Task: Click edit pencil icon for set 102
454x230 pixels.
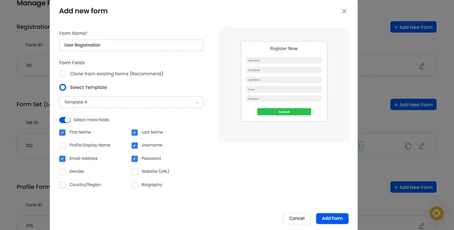Action: click(422, 146)
